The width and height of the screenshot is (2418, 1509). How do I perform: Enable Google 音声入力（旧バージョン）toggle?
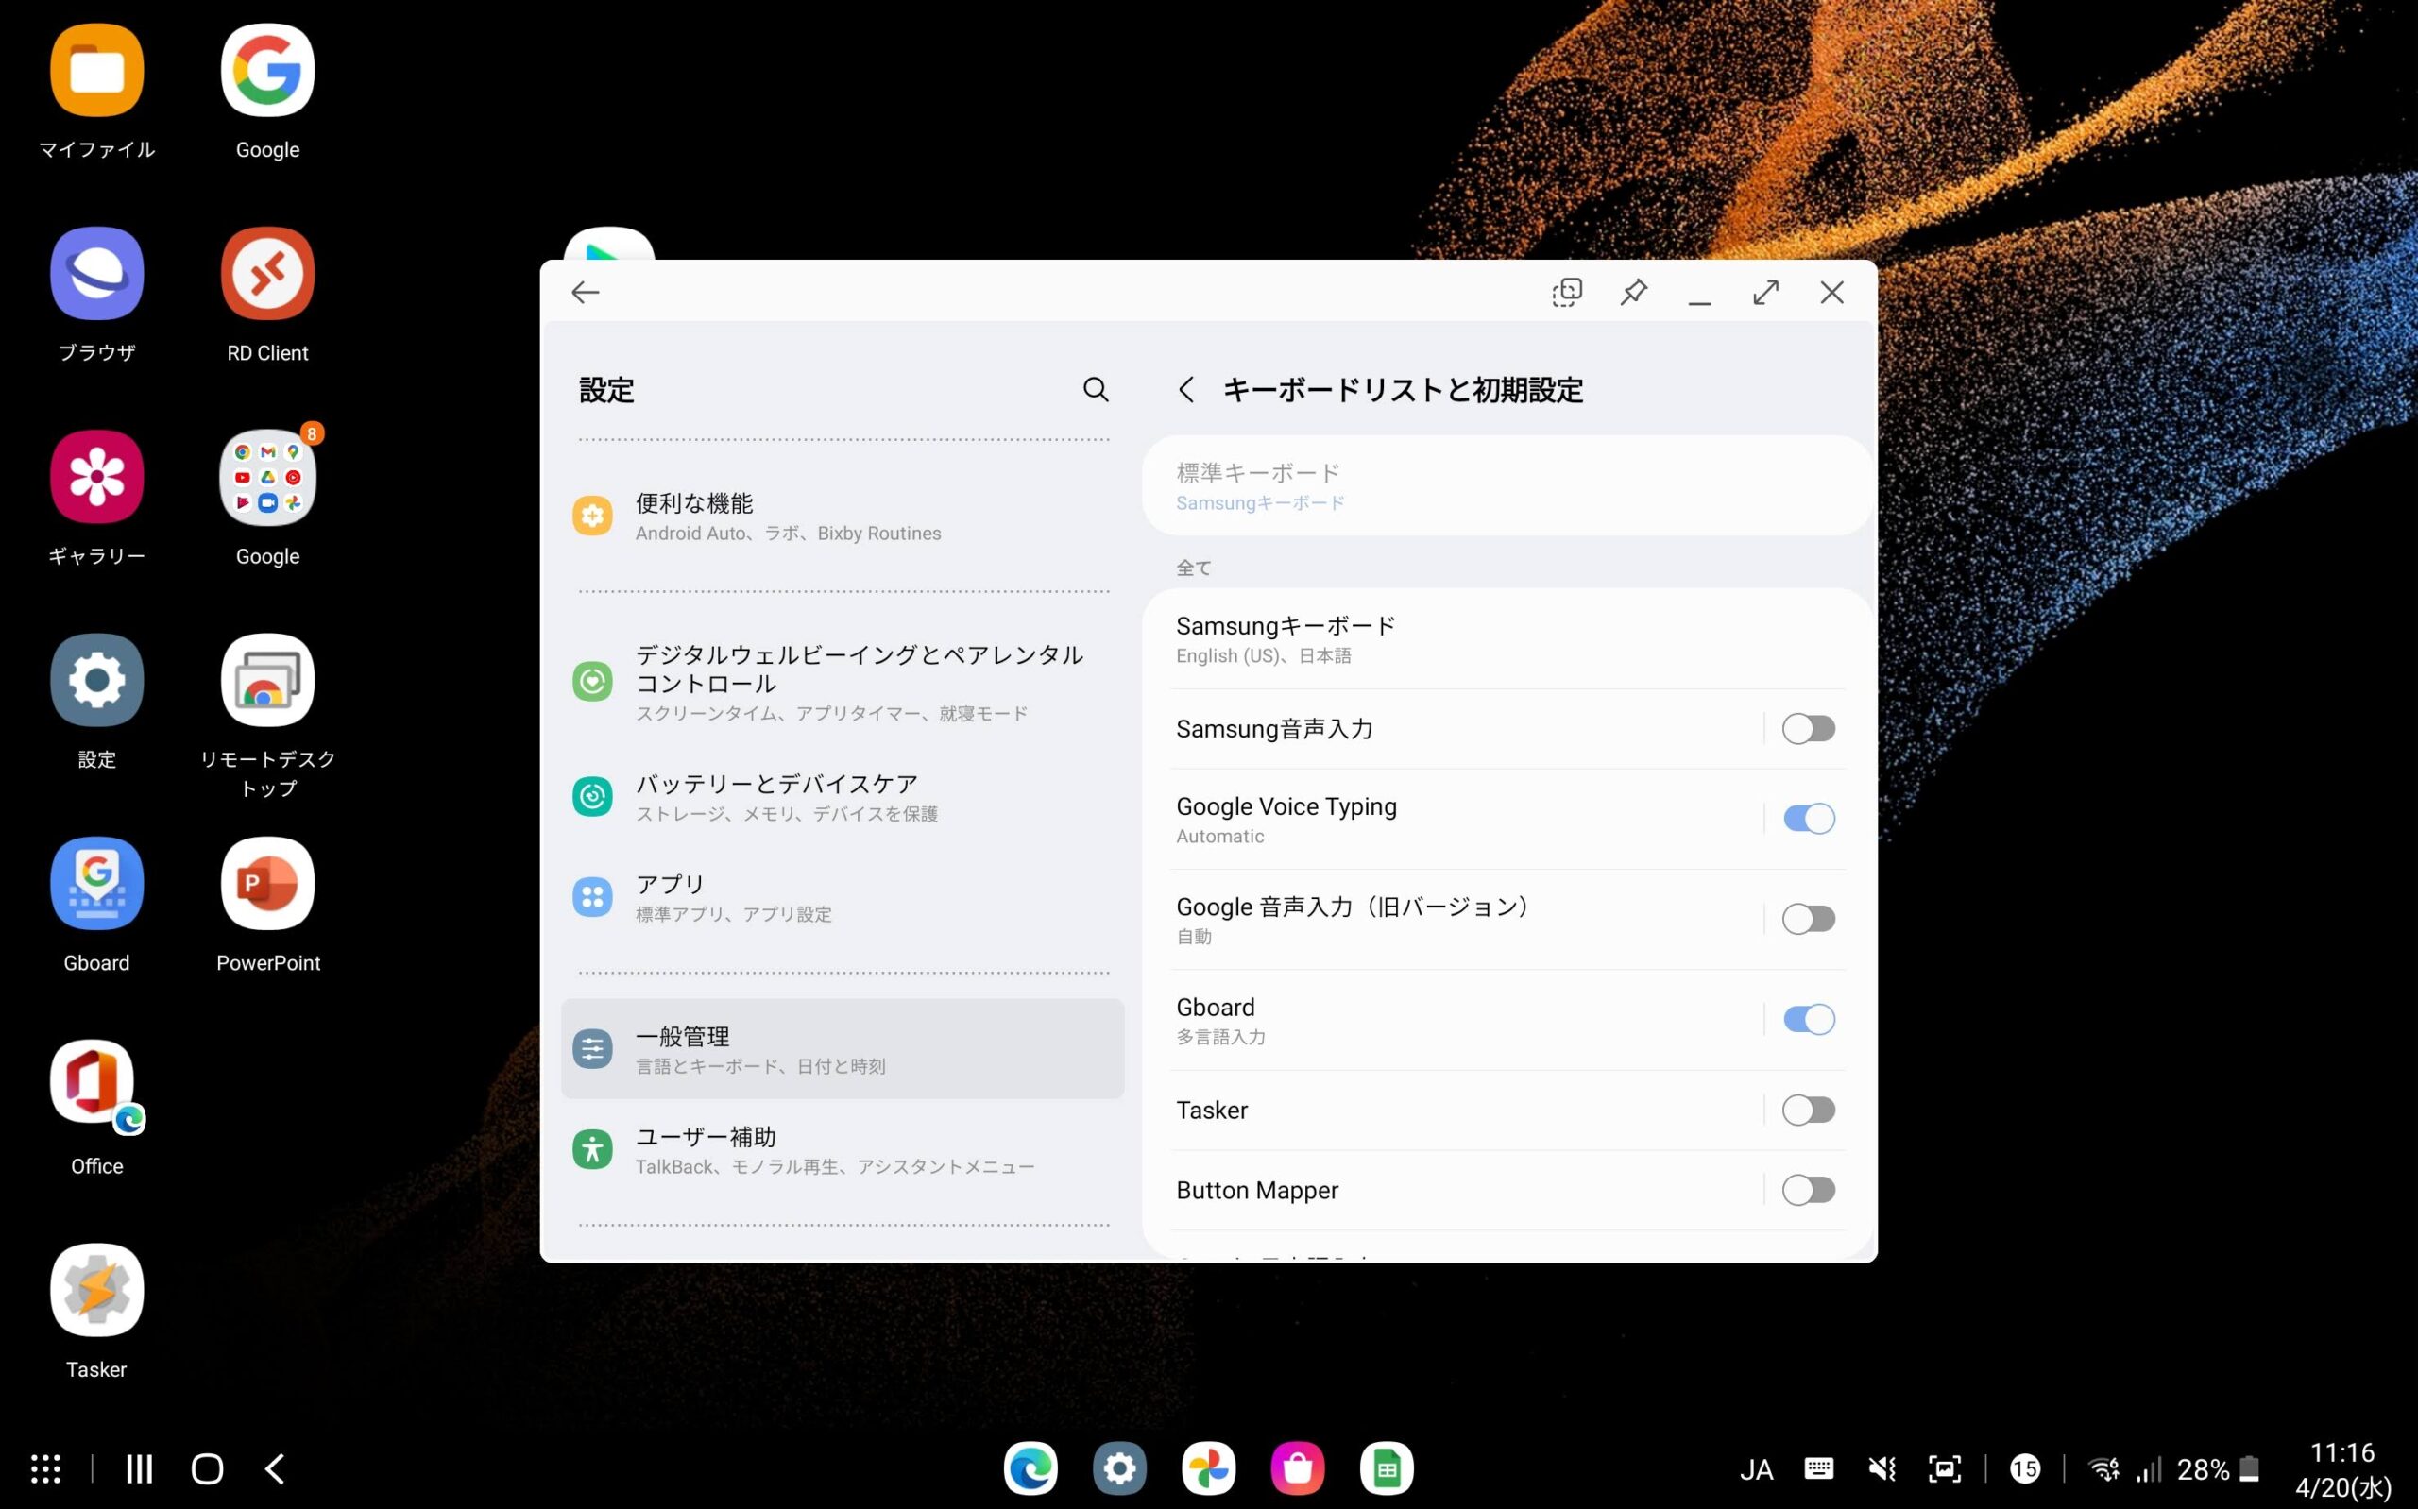(1808, 918)
